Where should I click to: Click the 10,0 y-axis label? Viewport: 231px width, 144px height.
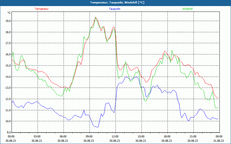click(x=8, y=121)
